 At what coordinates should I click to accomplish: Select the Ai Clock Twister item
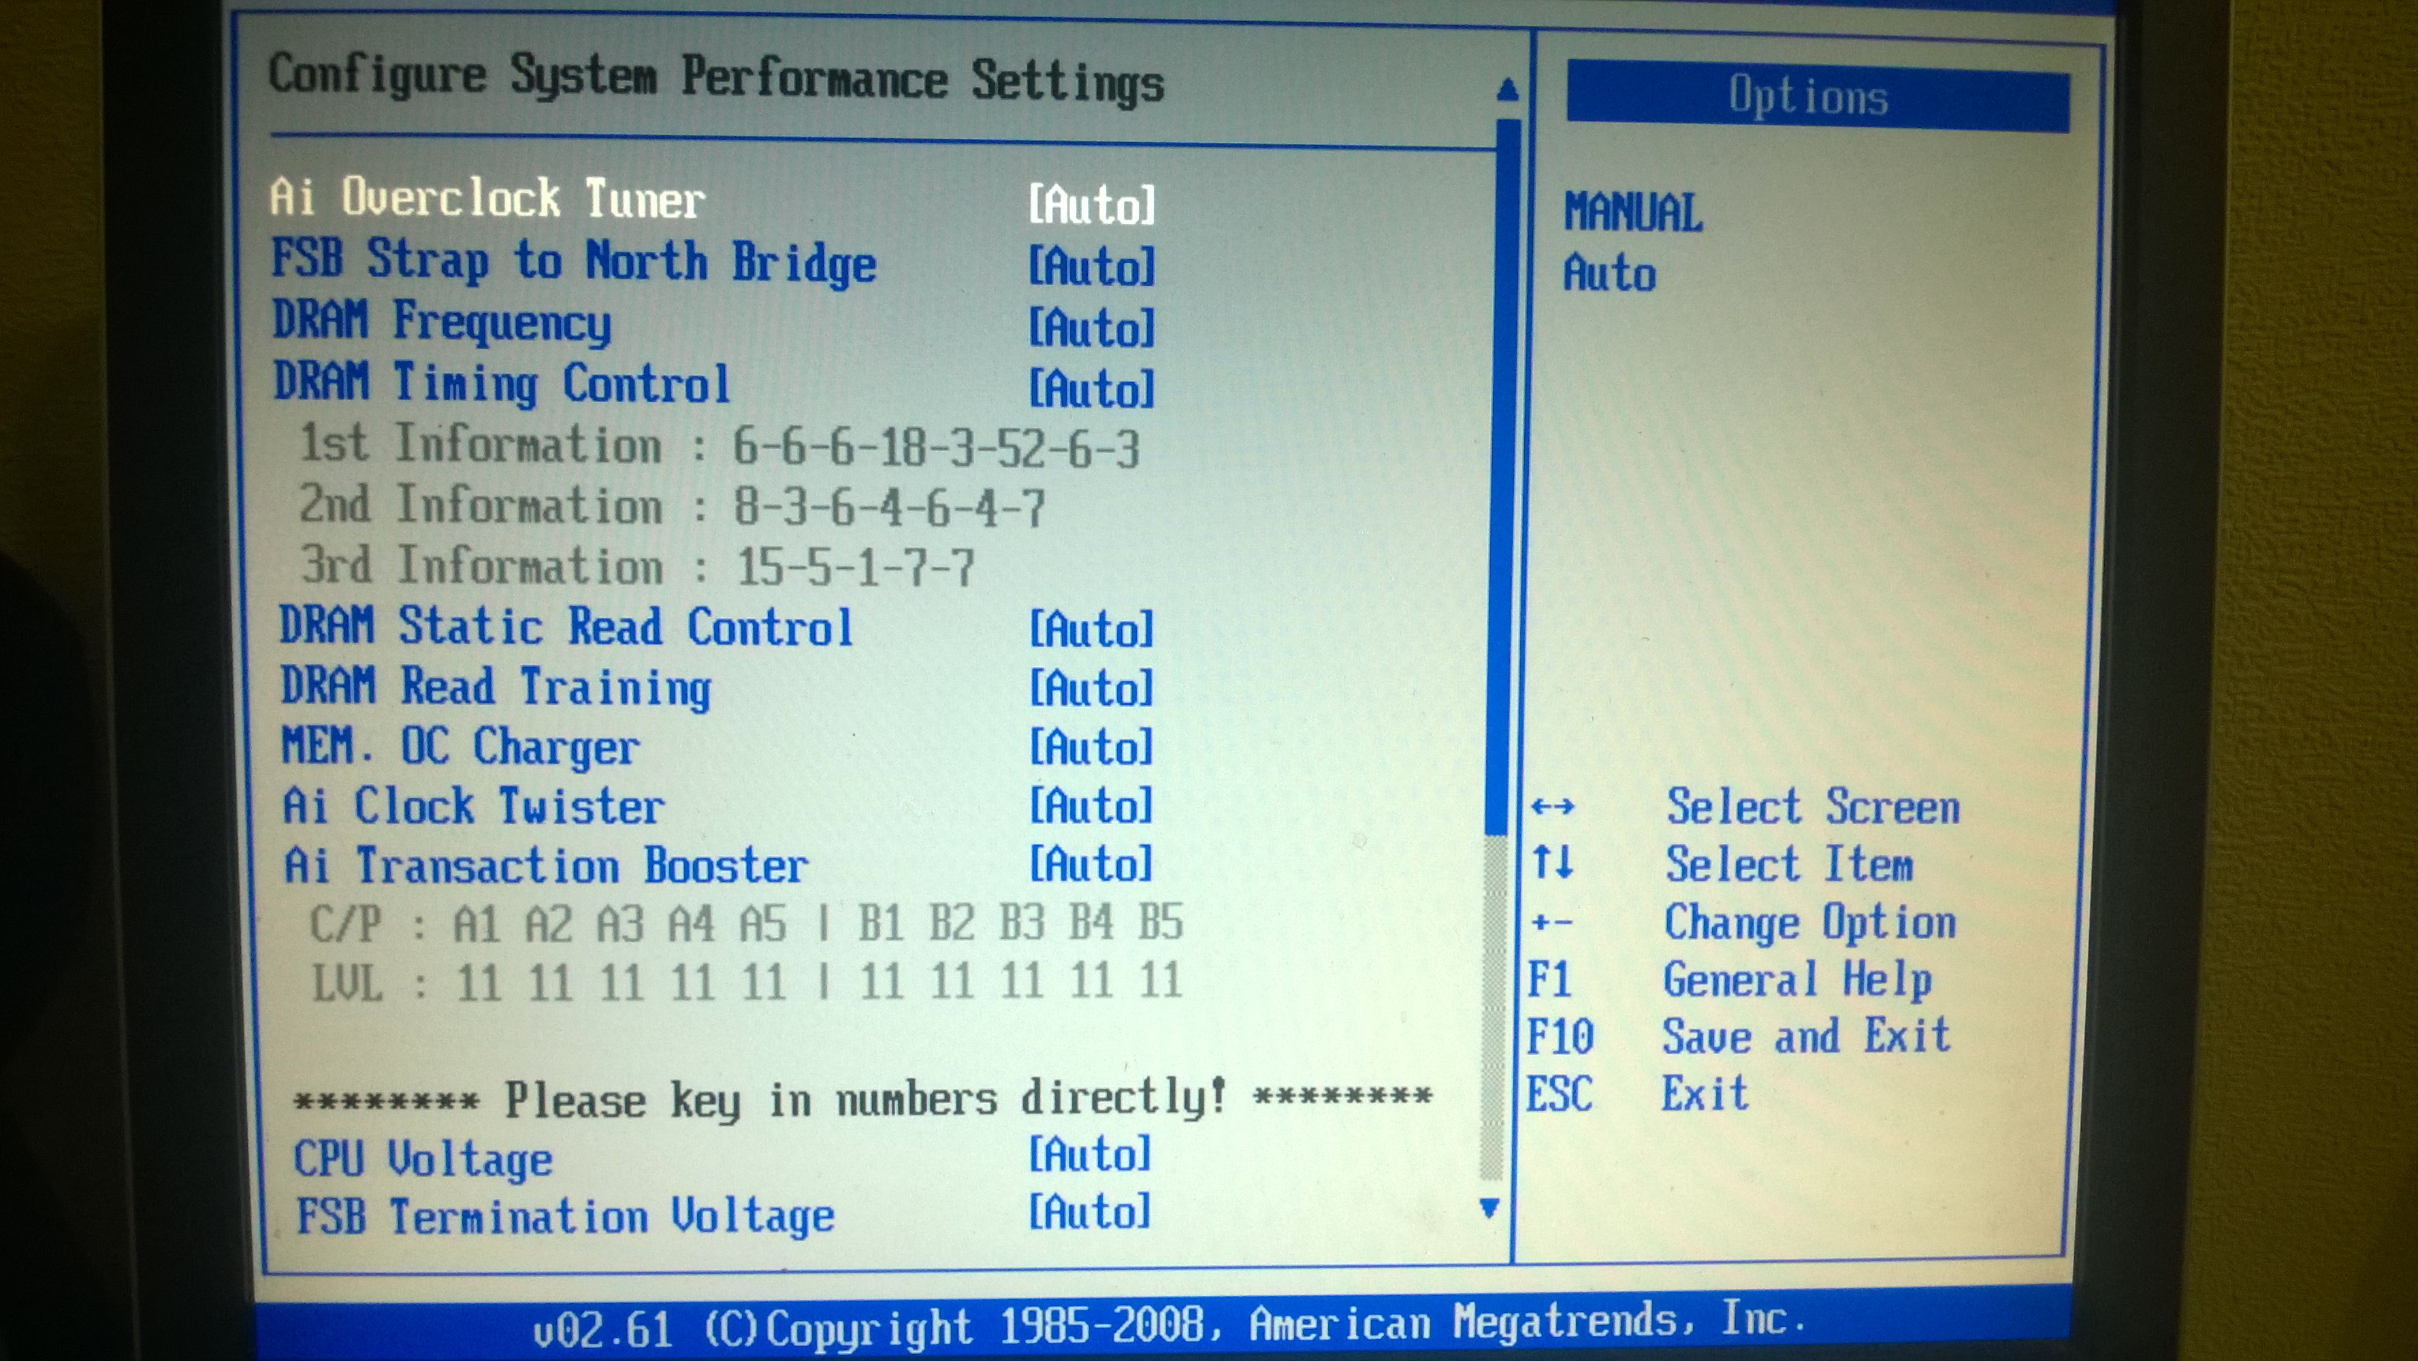click(x=473, y=806)
